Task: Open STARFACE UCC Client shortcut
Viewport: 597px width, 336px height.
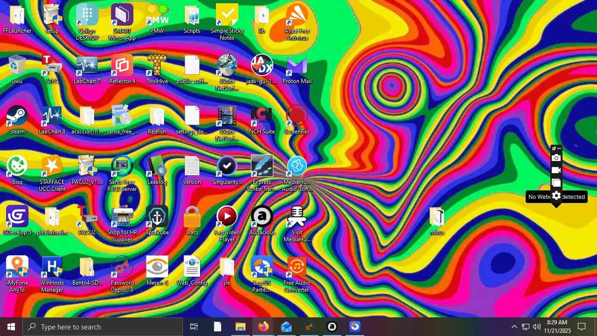Action: coord(52,174)
